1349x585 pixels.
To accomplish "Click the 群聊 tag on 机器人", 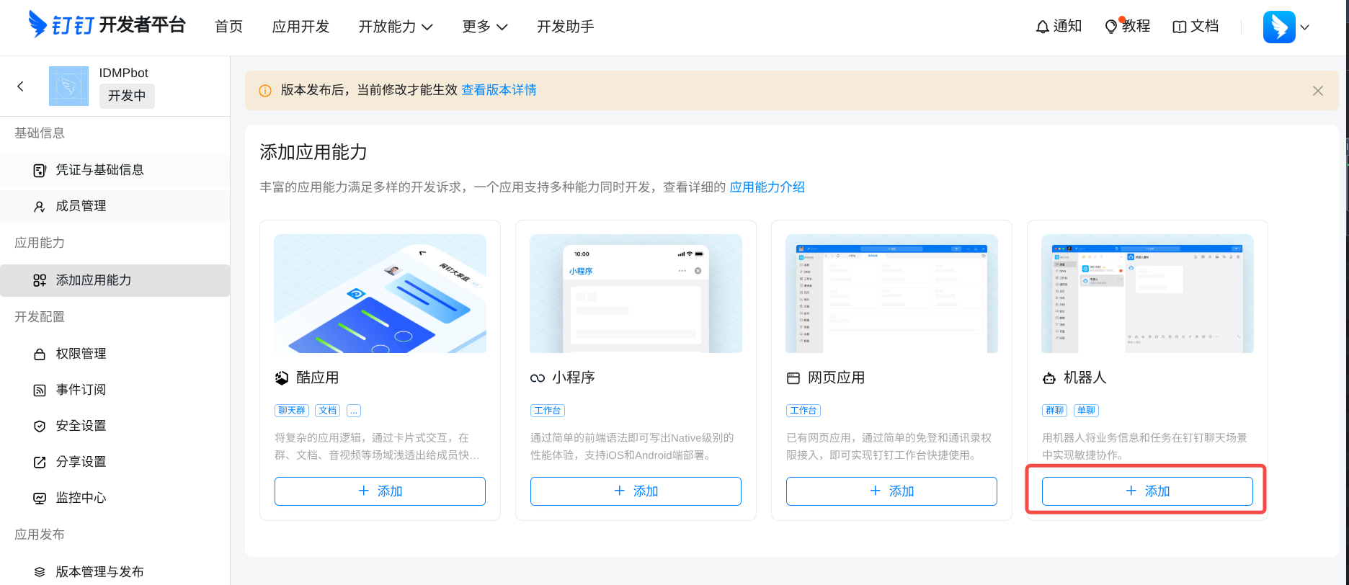I will coord(1055,411).
